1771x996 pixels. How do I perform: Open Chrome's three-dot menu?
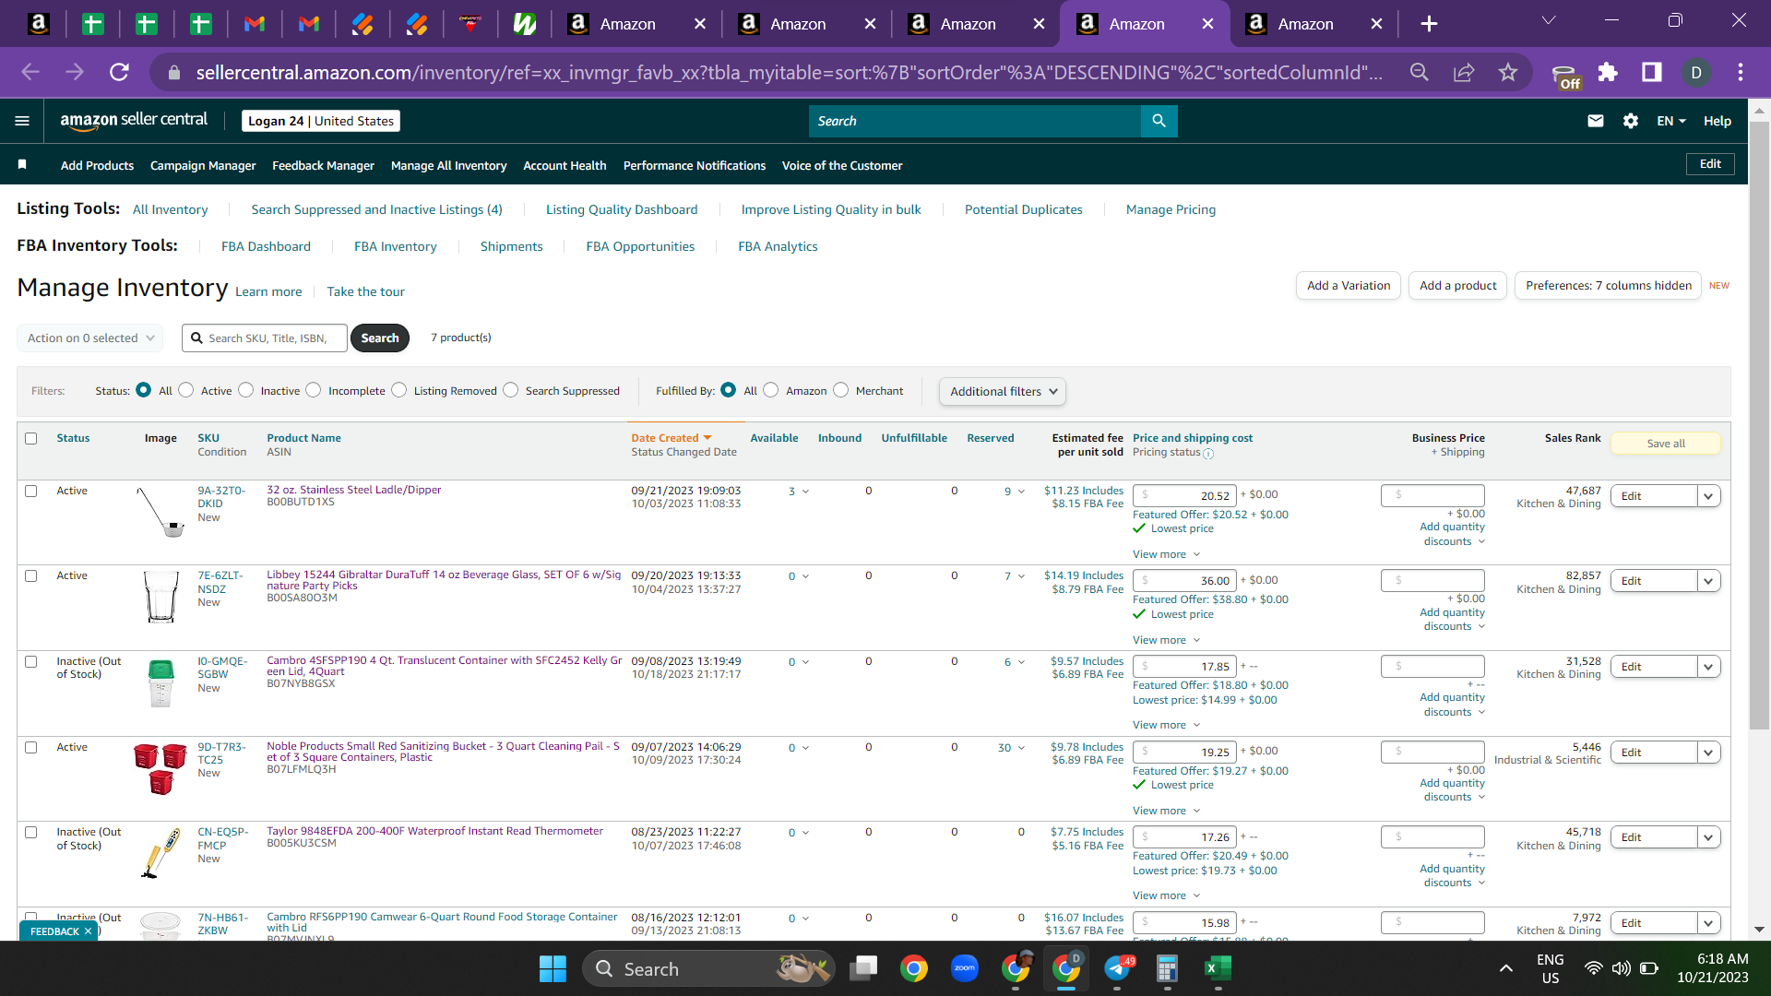click(1741, 72)
